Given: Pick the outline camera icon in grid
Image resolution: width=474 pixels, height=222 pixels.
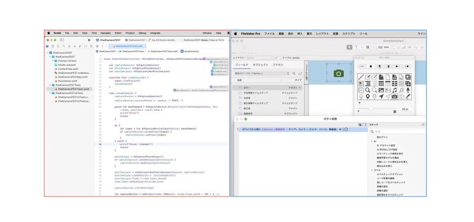Looking at the screenshot, I should click(401, 96).
